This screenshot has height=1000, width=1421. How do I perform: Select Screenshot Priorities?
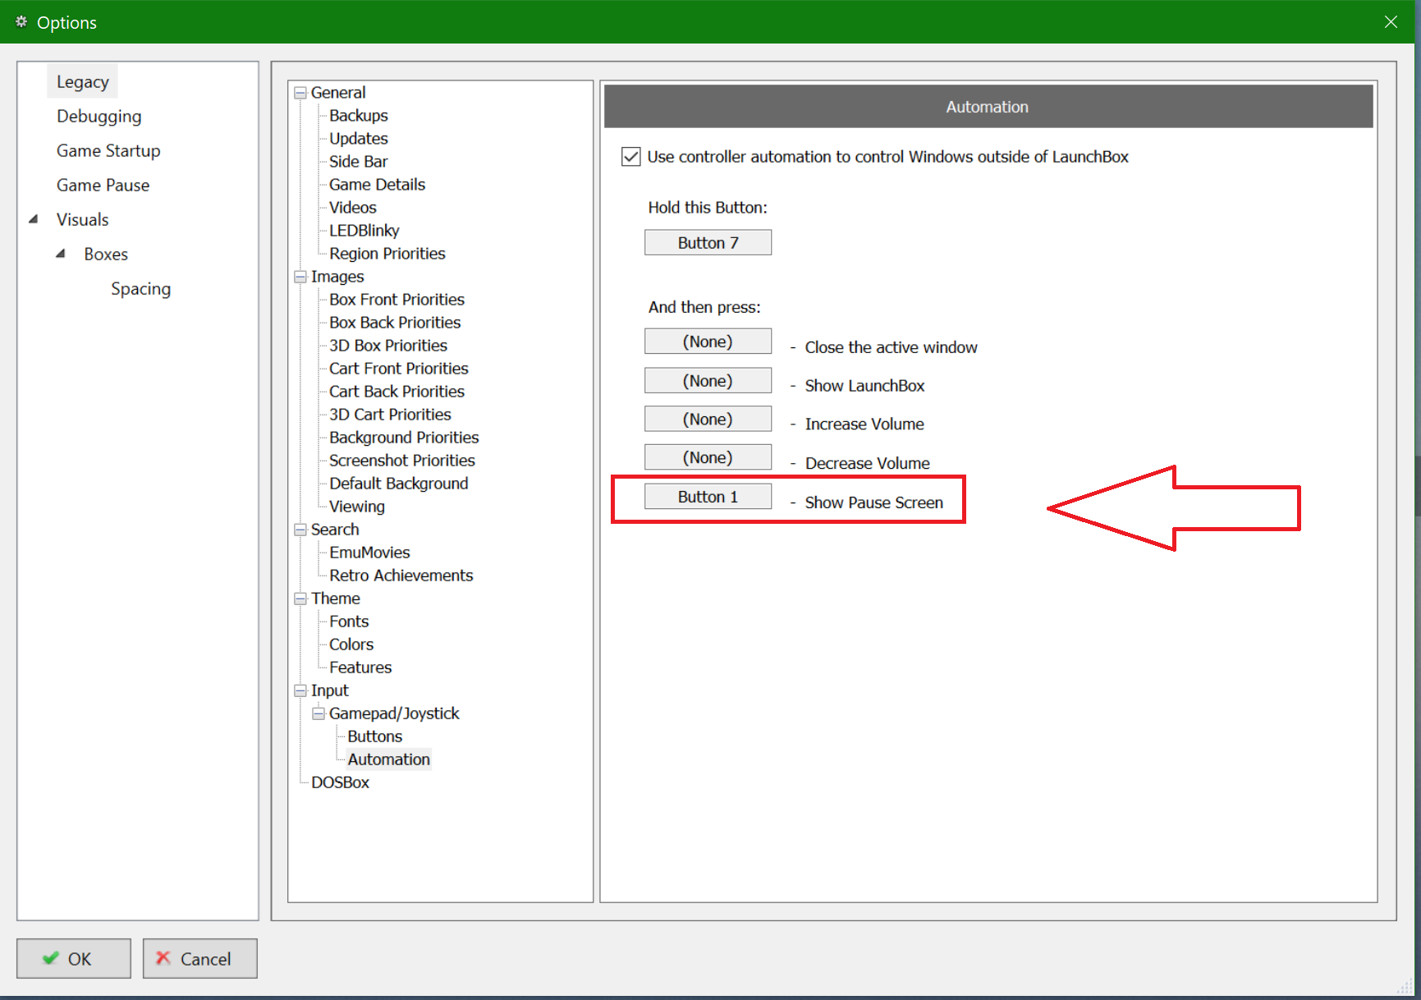point(402,461)
